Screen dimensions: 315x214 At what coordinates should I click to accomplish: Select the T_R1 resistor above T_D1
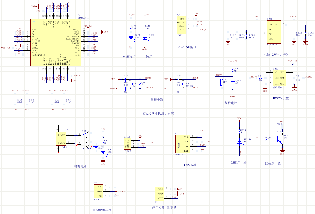[x=103, y=142]
